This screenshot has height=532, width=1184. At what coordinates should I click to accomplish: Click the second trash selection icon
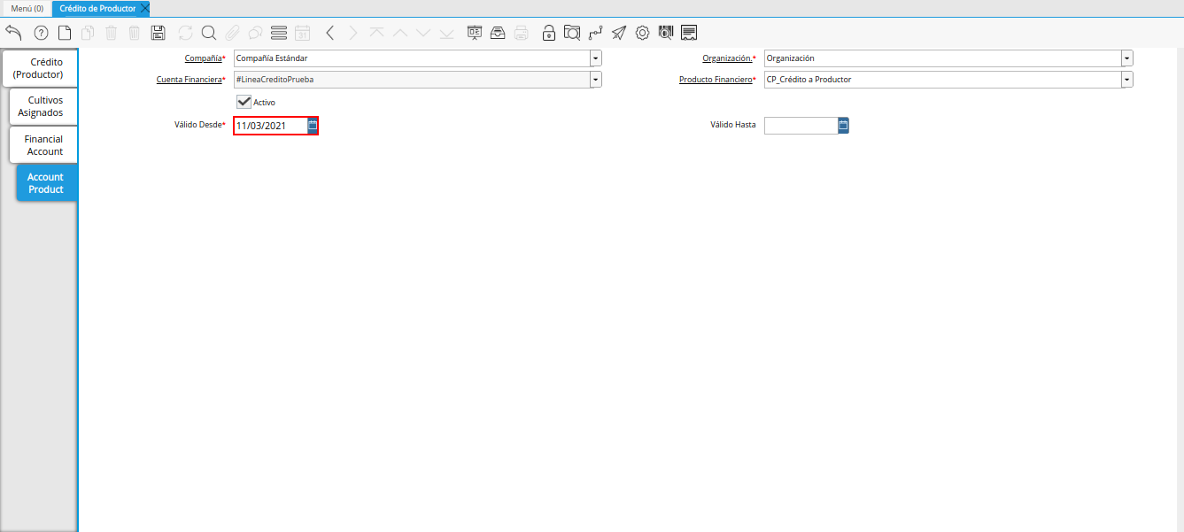coord(135,33)
